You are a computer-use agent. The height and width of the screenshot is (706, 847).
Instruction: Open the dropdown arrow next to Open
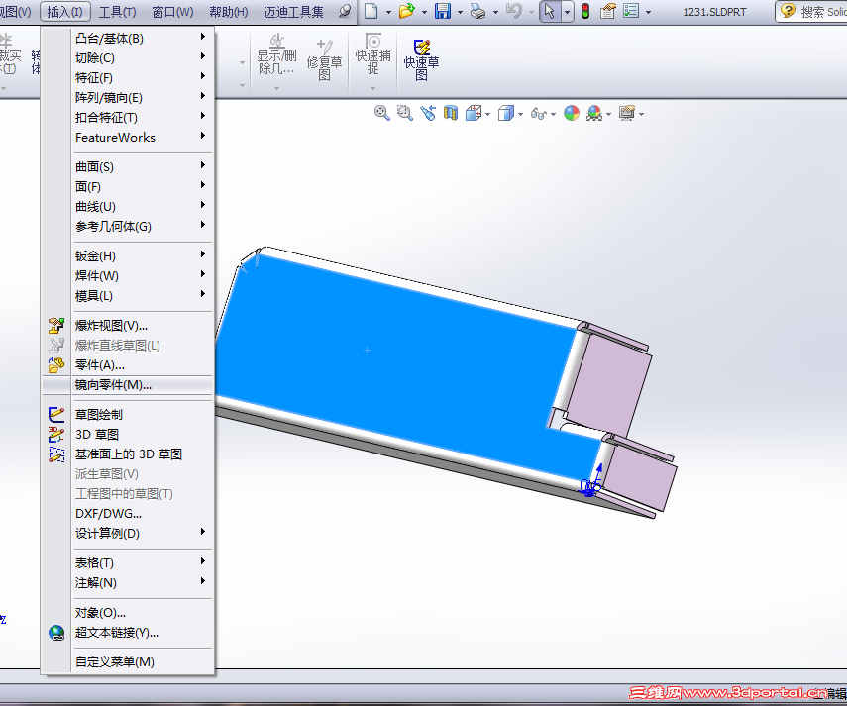[424, 12]
